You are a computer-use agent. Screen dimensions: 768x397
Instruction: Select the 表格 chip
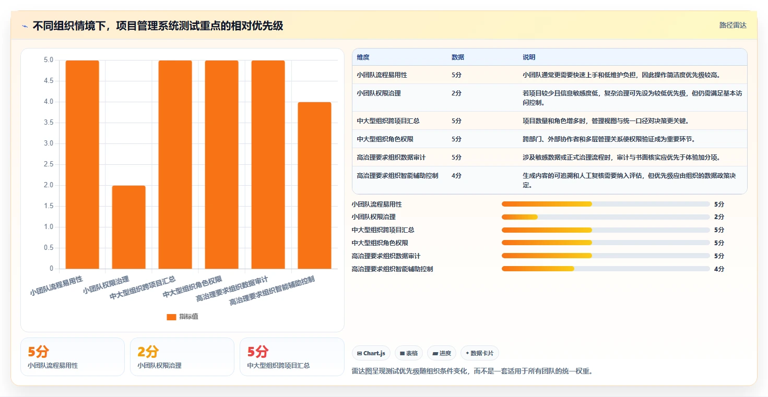409,353
